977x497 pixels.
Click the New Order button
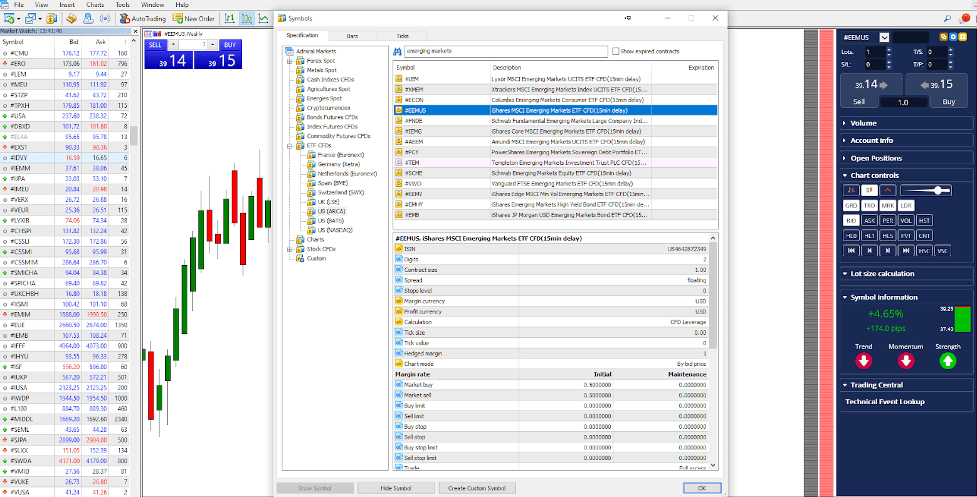(x=194, y=19)
